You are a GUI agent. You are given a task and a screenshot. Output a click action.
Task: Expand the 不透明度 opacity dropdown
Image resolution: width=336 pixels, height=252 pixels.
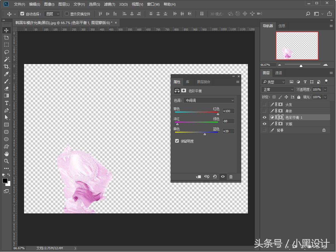pyautogui.click(x=325, y=90)
